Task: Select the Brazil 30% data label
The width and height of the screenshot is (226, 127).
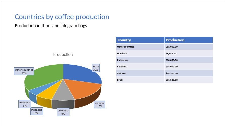Action: coord(96,68)
